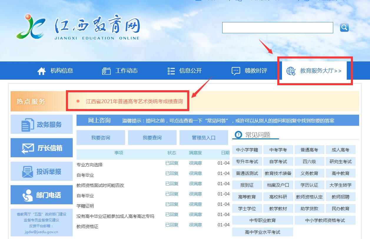
Task: Click the 学士学位 FAQ tag
Action: point(247,208)
